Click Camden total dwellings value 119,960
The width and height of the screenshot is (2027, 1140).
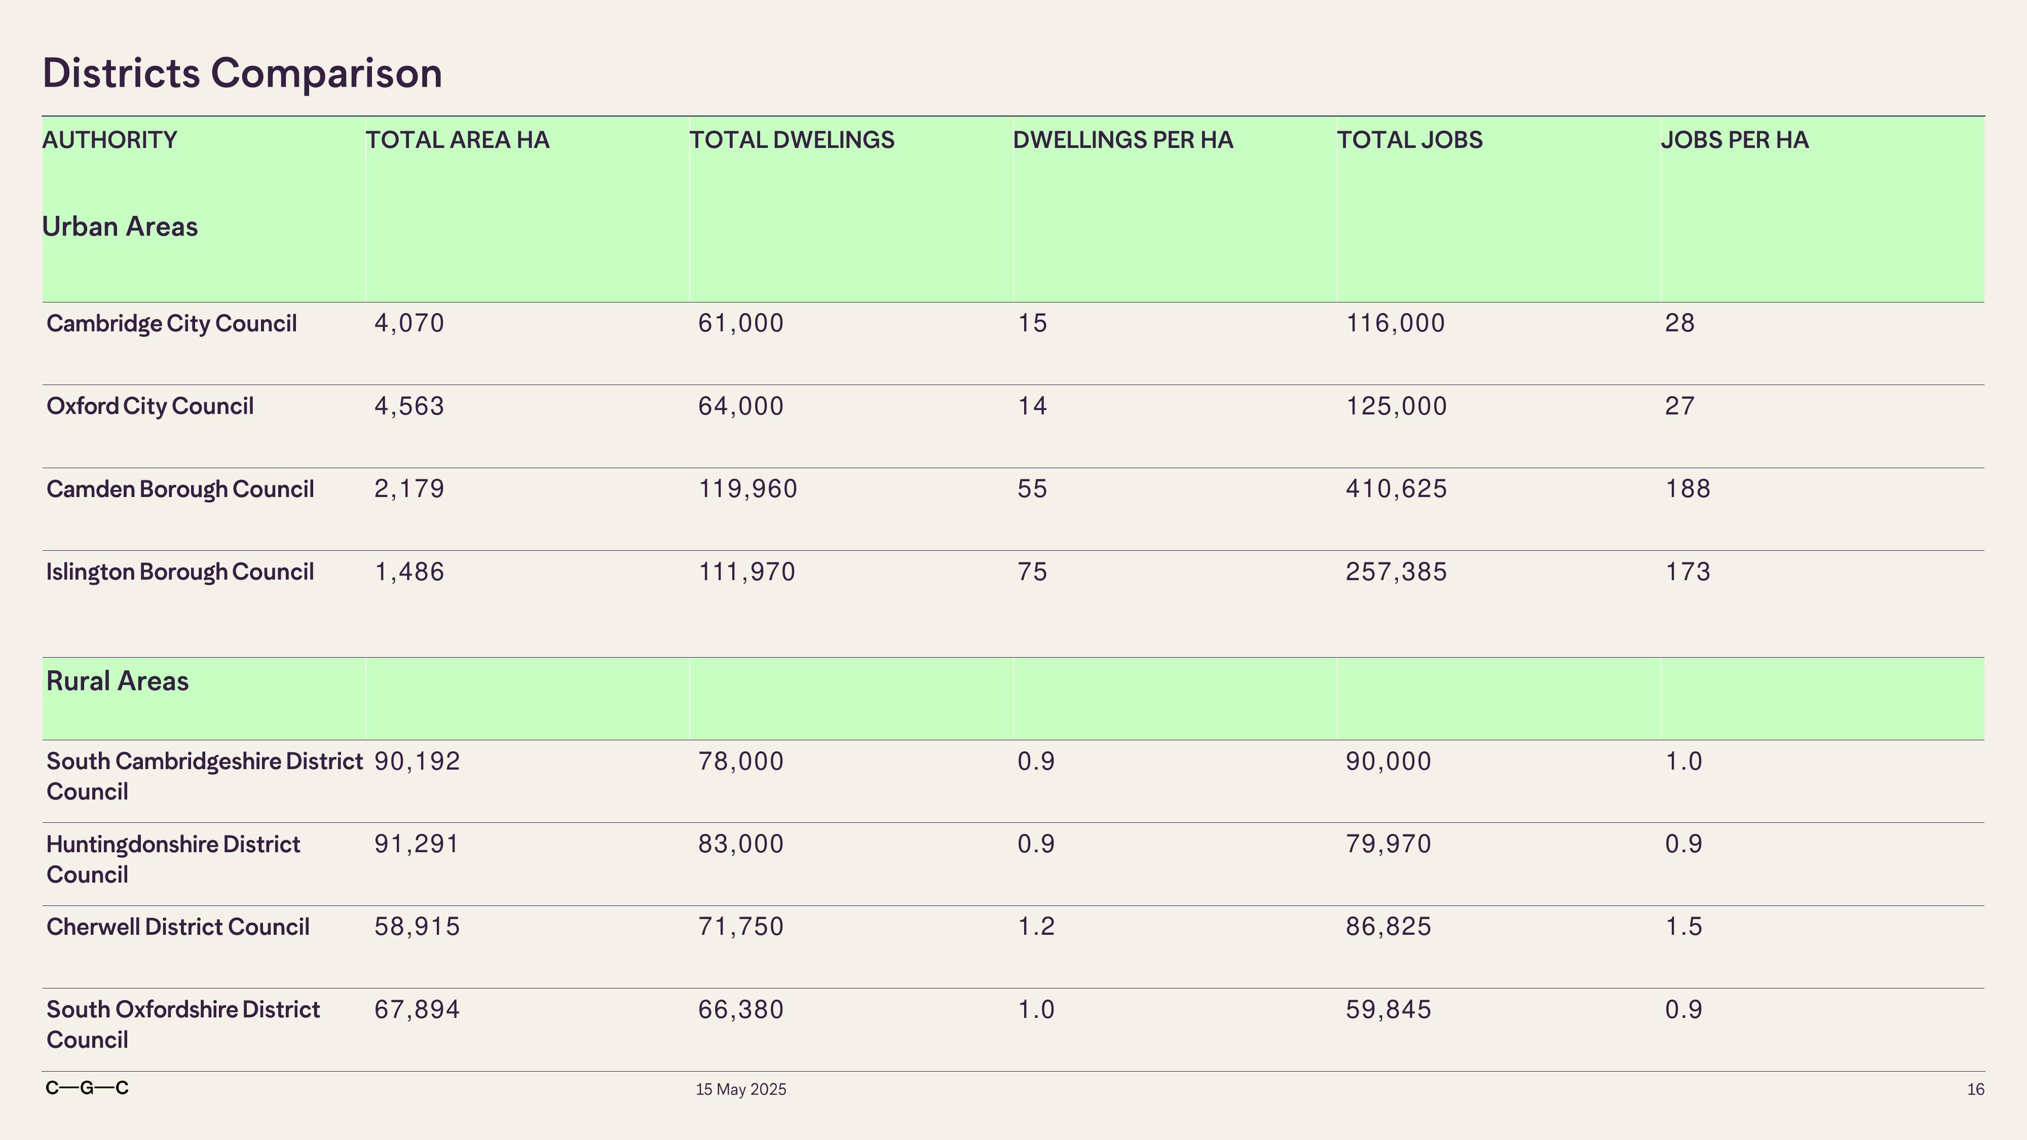[x=748, y=489]
